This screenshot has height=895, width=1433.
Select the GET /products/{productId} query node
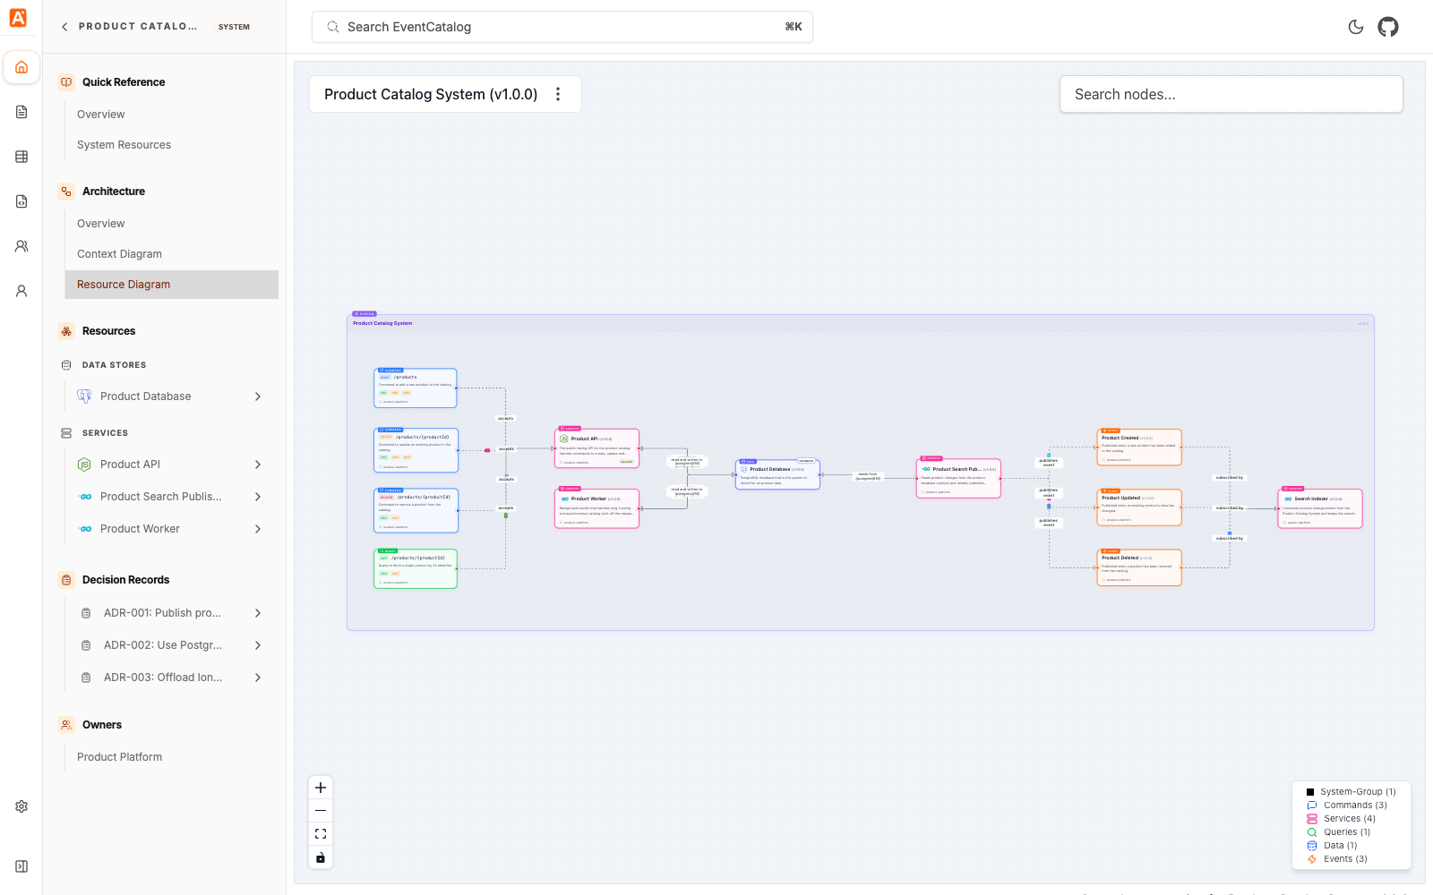click(x=416, y=569)
